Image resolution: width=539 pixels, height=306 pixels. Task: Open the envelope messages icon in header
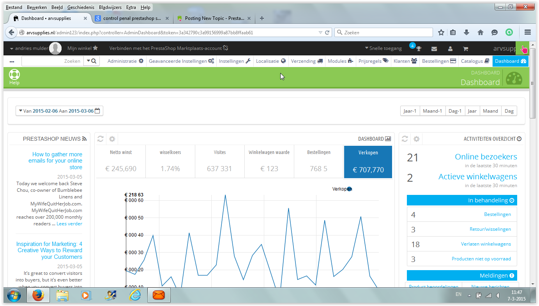pos(434,49)
